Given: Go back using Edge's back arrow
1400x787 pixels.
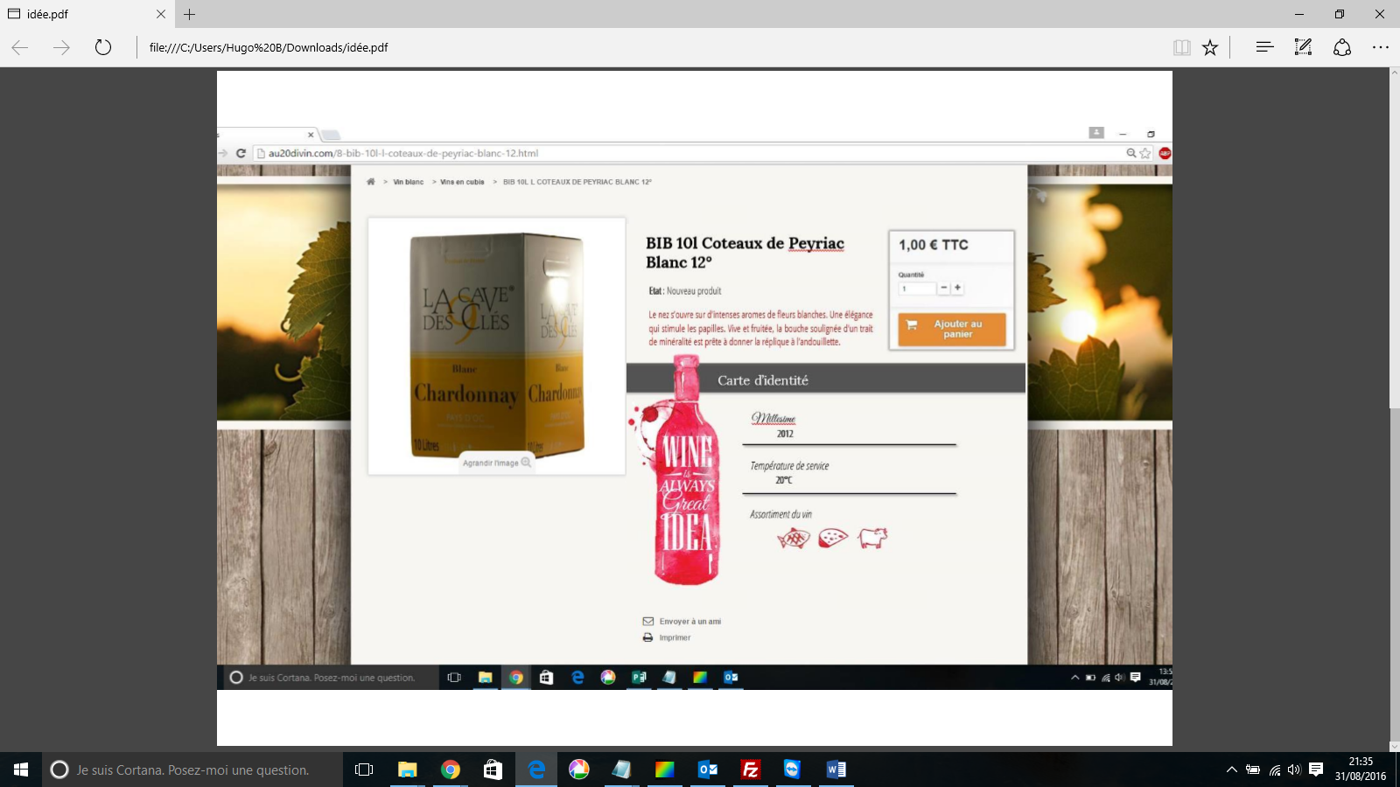Looking at the screenshot, I should tap(20, 47).
